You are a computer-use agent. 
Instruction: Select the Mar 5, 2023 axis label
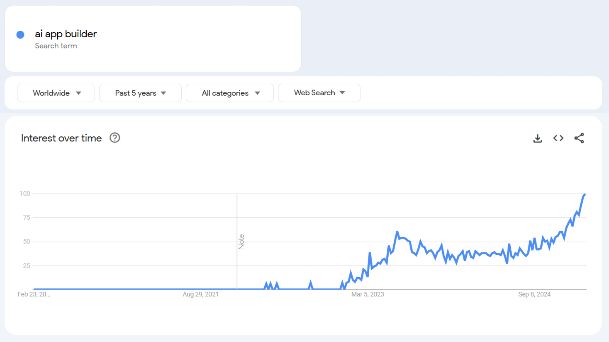[367, 294]
